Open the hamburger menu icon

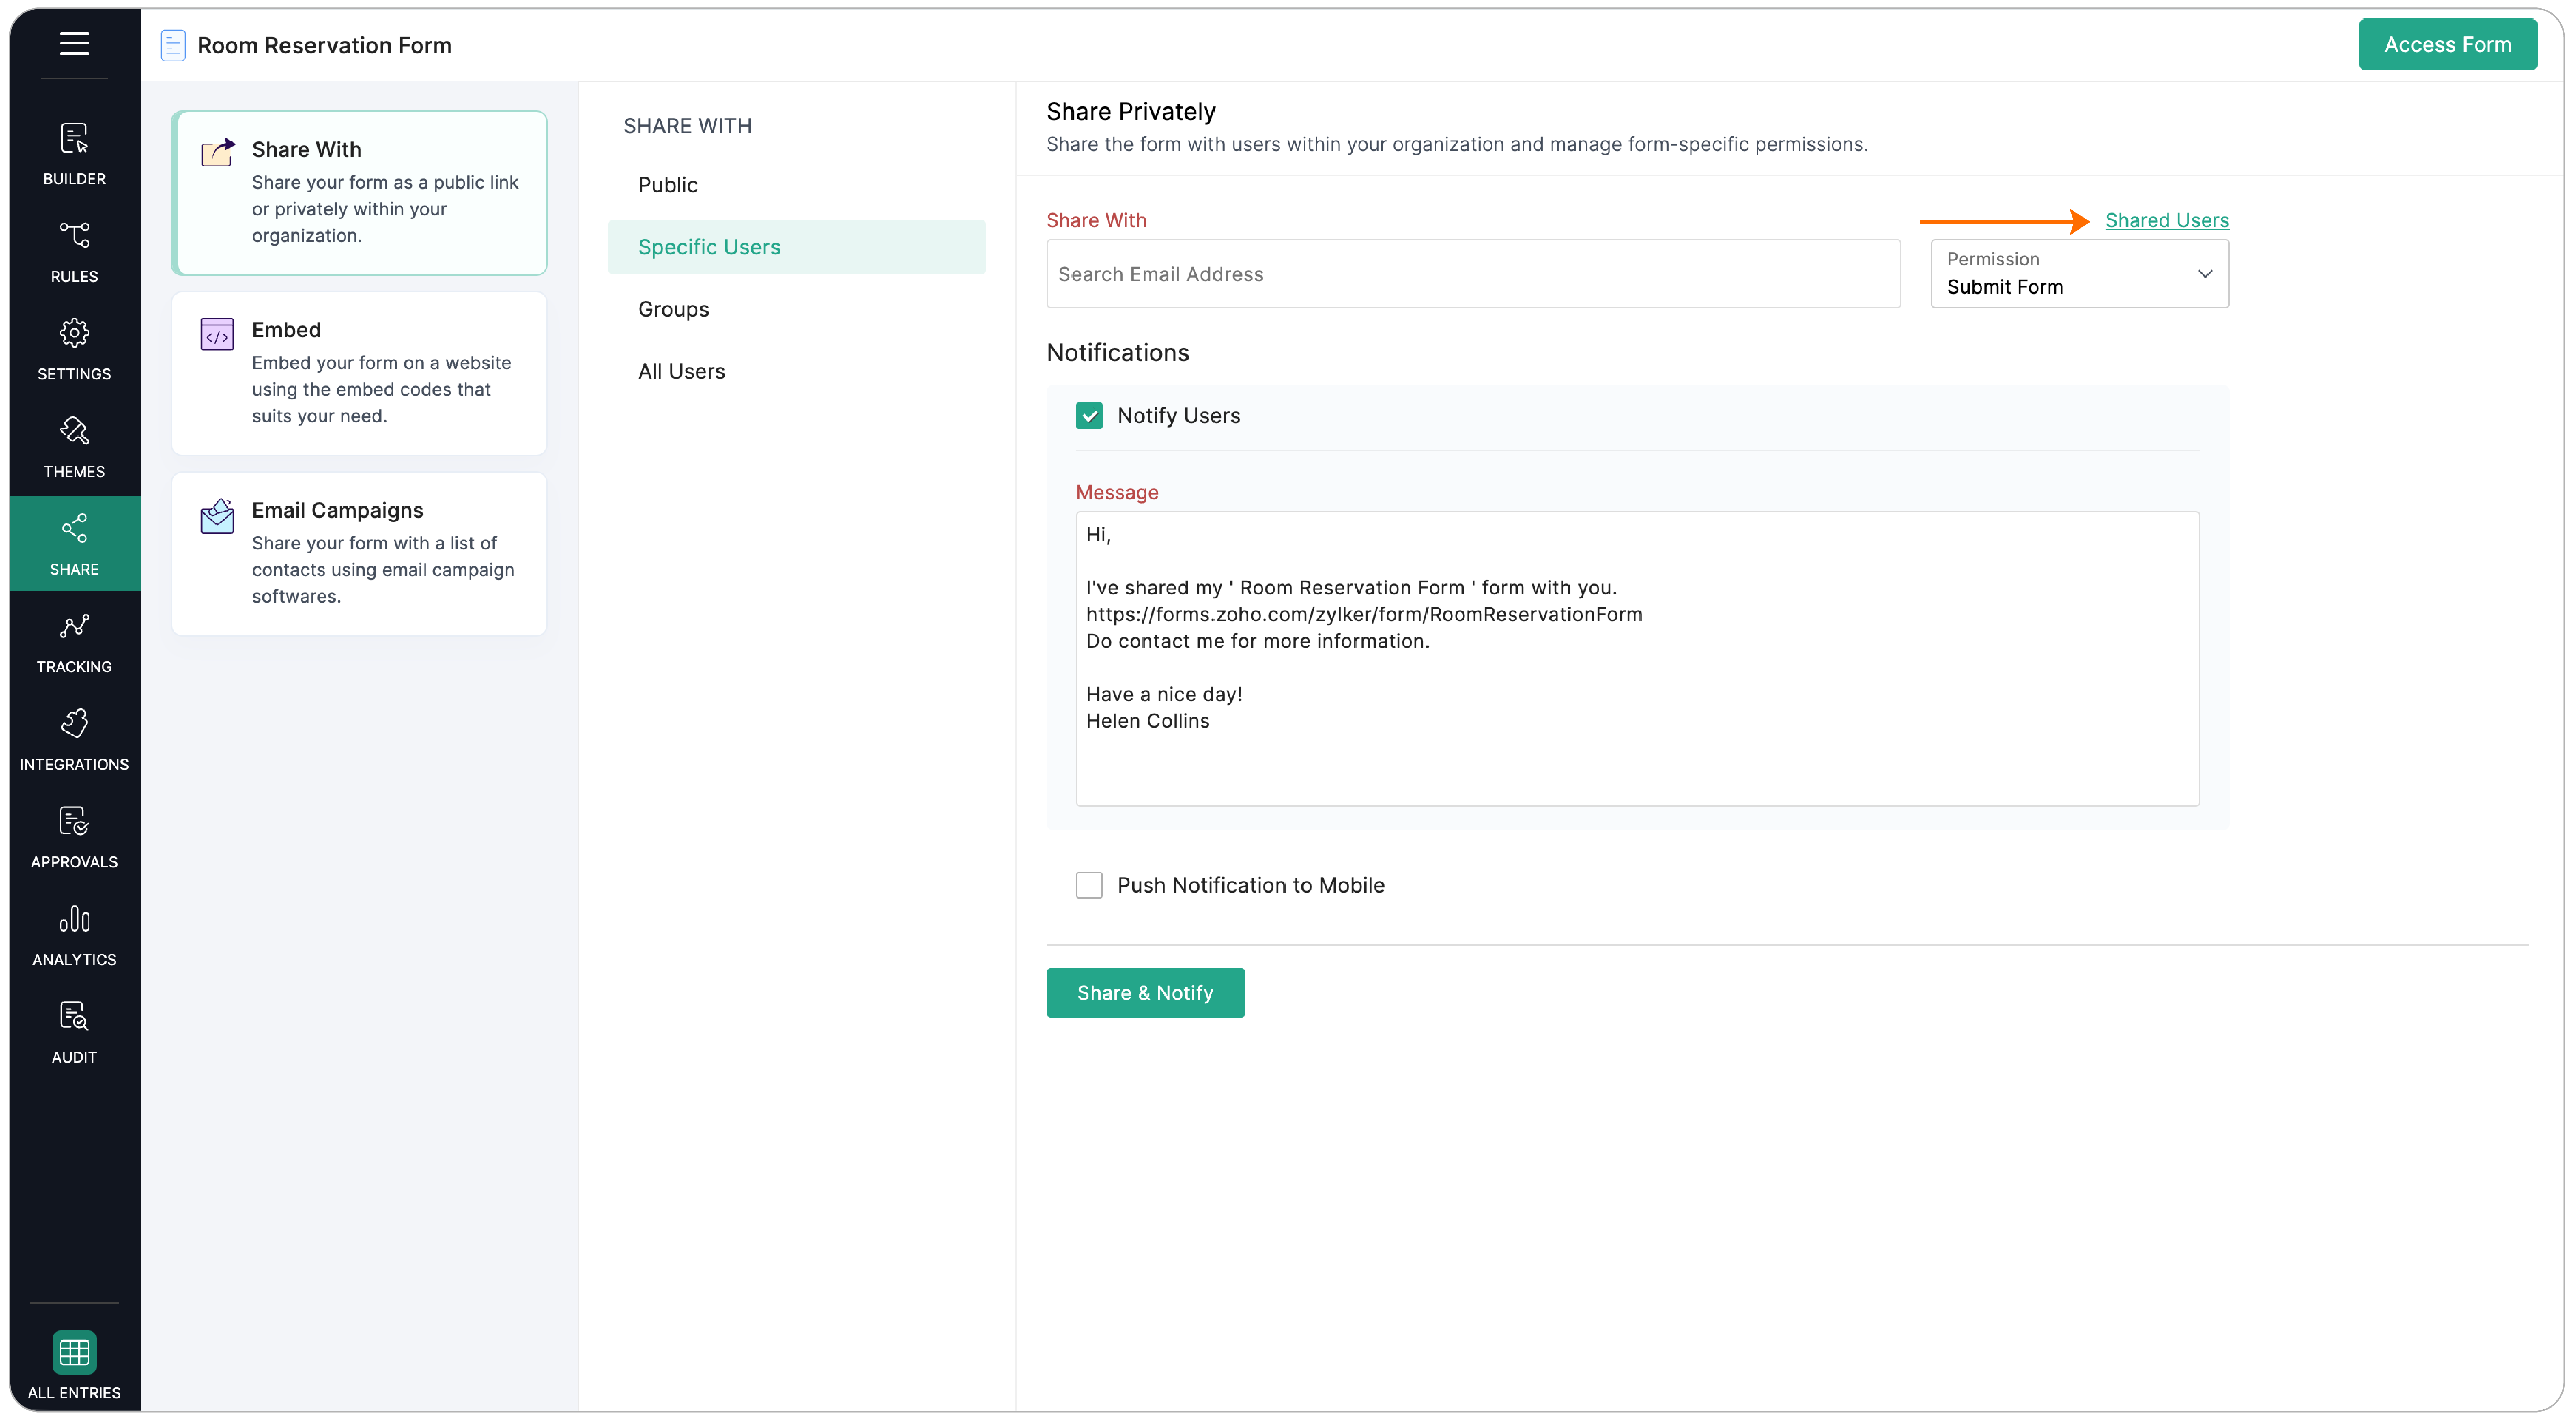(x=74, y=43)
